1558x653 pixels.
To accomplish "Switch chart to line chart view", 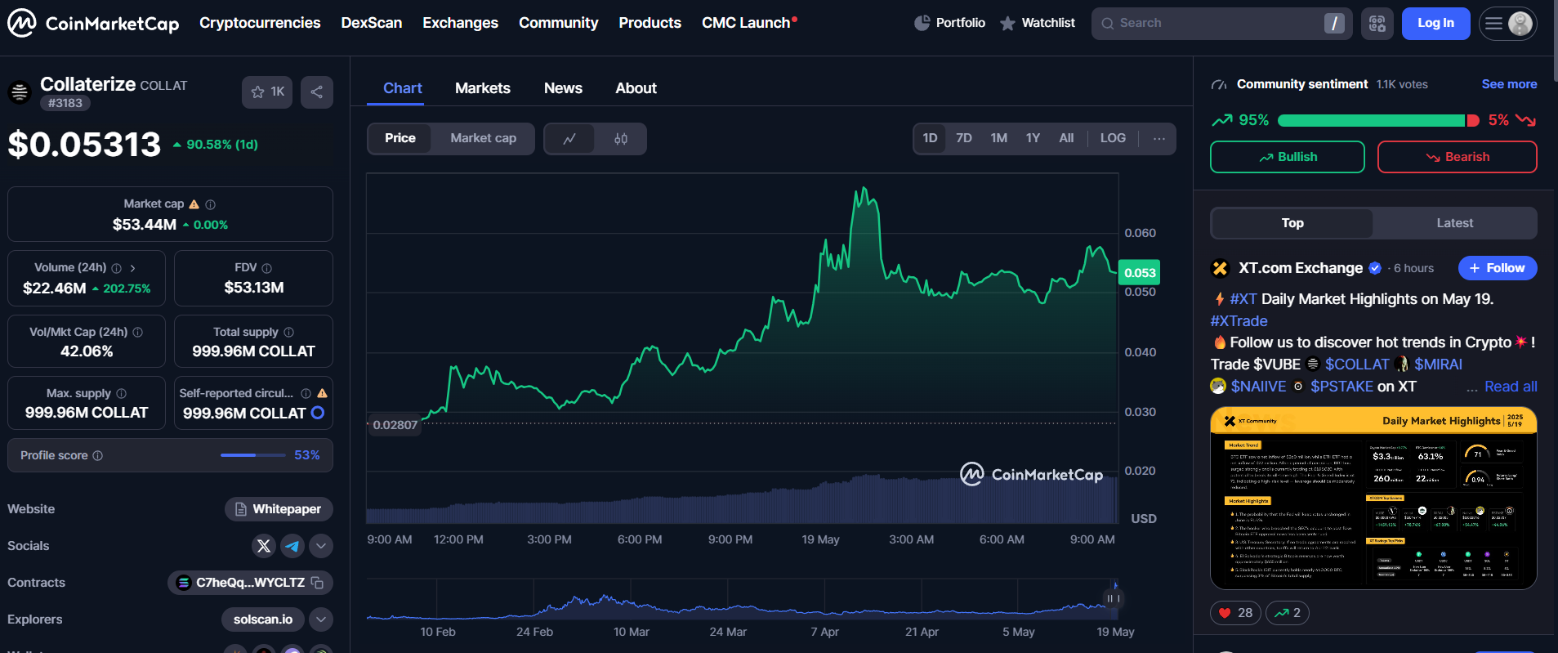I will click(569, 139).
